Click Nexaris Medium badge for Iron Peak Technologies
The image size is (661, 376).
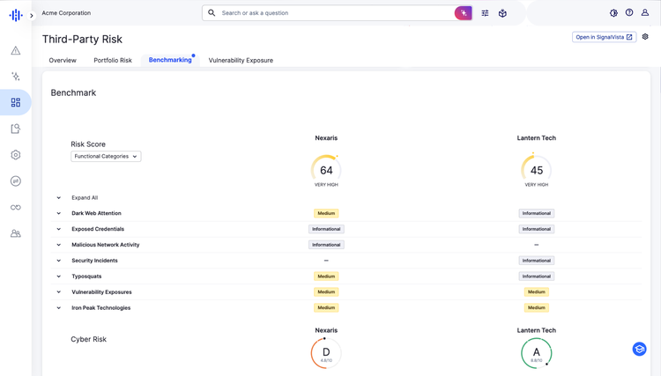point(326,308)
